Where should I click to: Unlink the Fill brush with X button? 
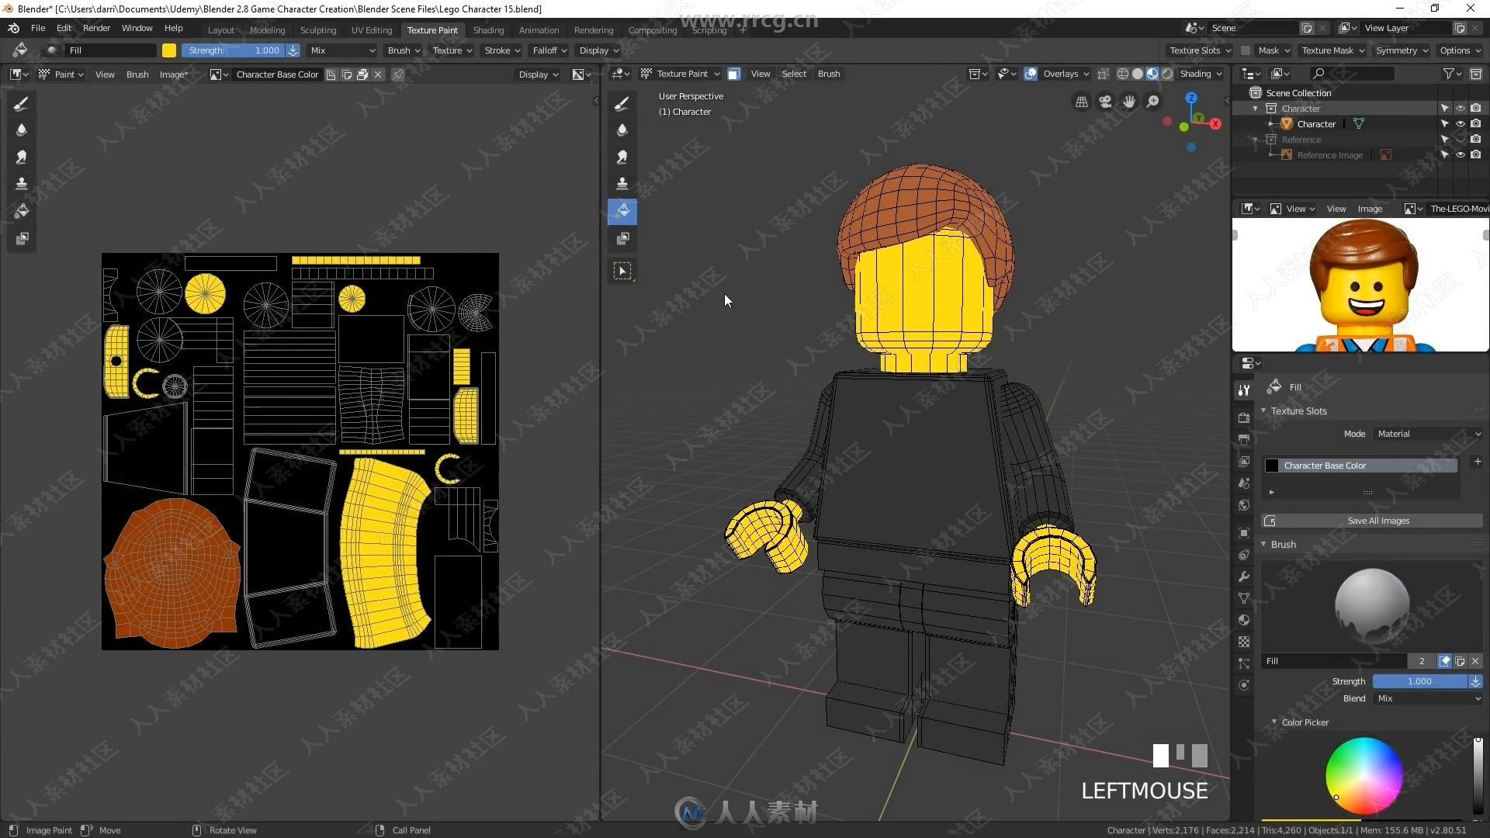pos(1475,661)
